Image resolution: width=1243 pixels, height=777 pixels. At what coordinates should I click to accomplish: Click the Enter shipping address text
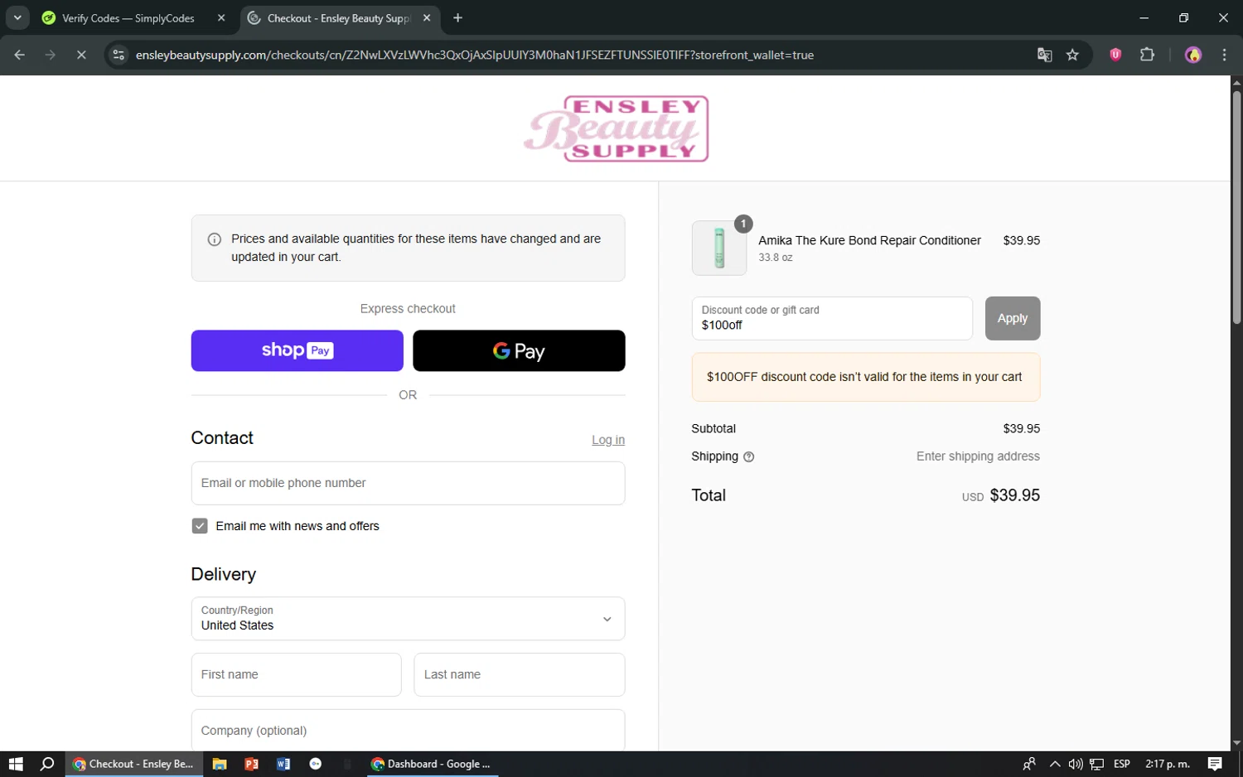pyautogui.click(x=978, y=456)
